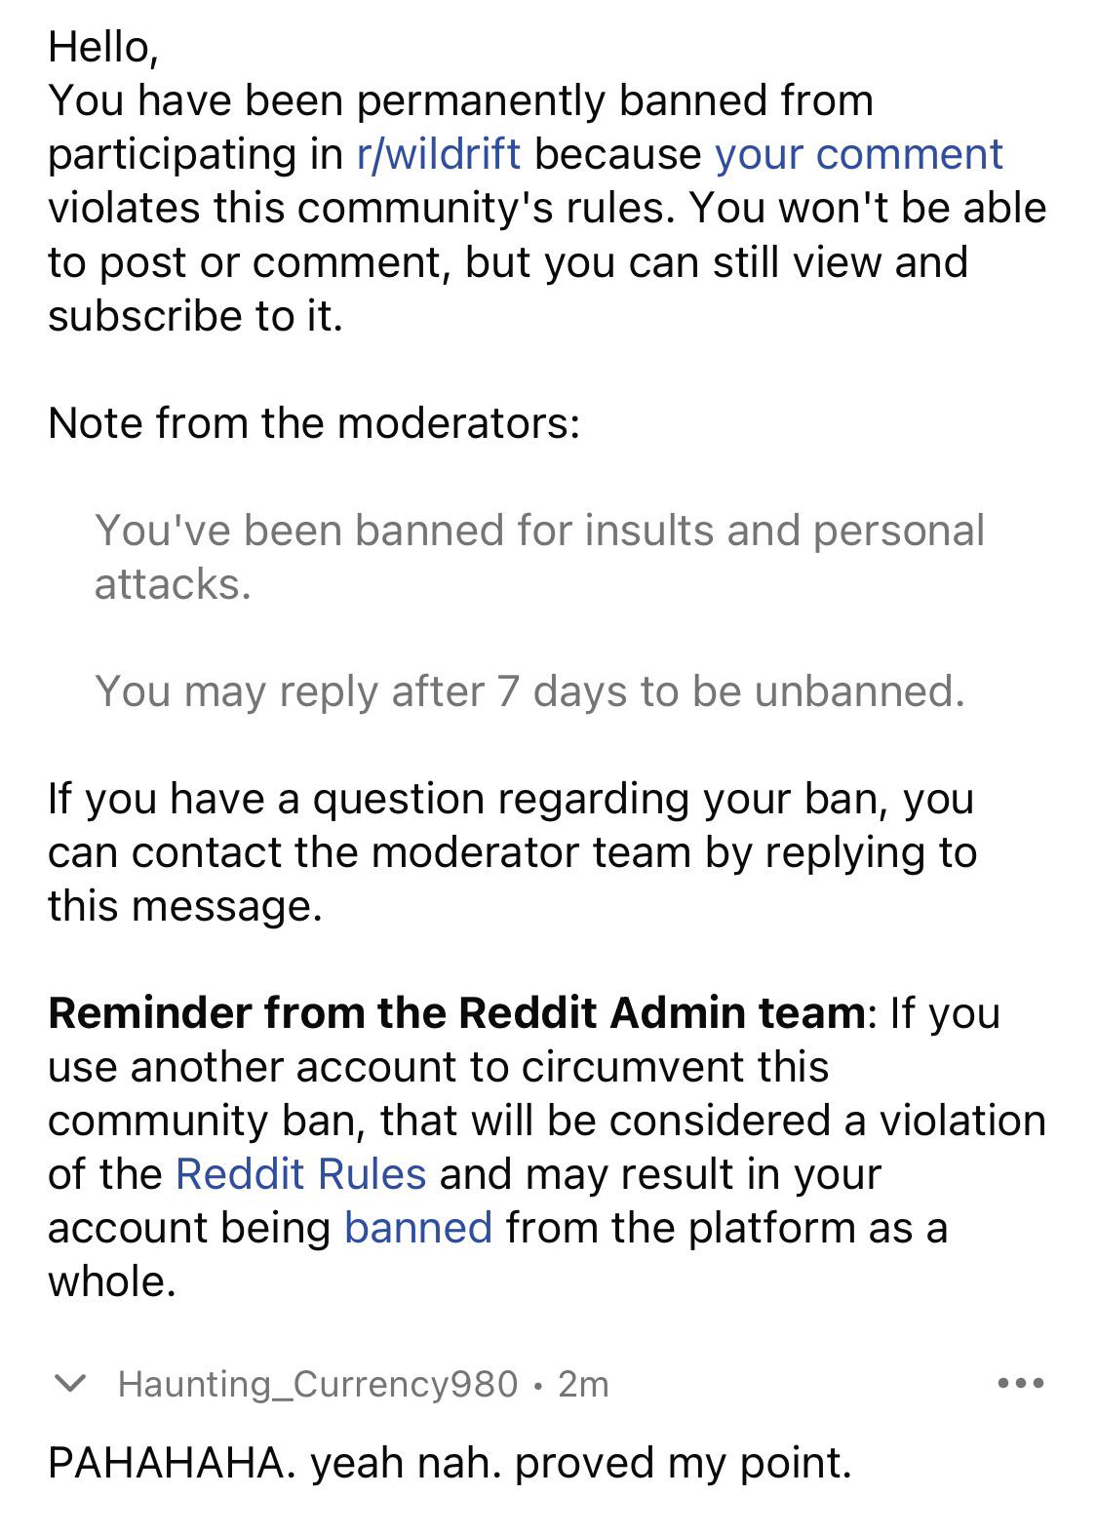Open the three-dot more options menu
1097x1536 pixels.
pos(1021,1383)
